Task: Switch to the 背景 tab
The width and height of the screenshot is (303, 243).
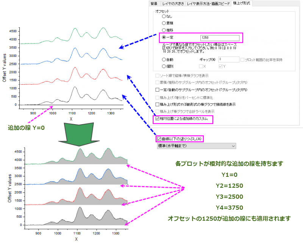Action: pyautogui.click(x=154, y=4)
